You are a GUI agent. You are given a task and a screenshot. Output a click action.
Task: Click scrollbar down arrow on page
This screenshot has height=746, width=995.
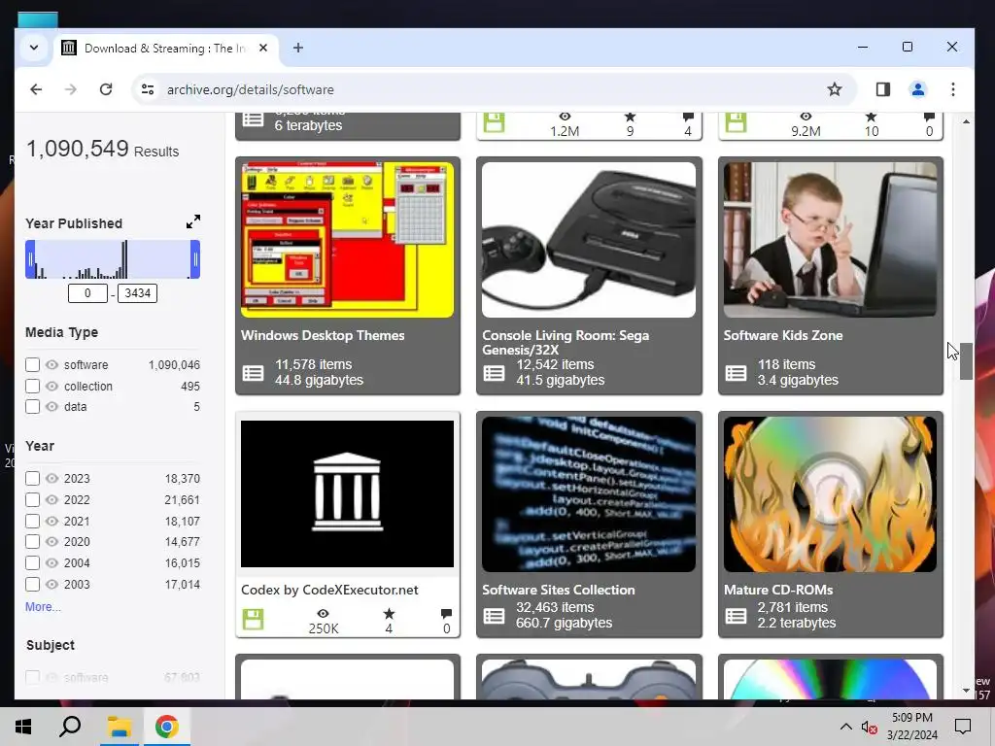click(966, 691)
